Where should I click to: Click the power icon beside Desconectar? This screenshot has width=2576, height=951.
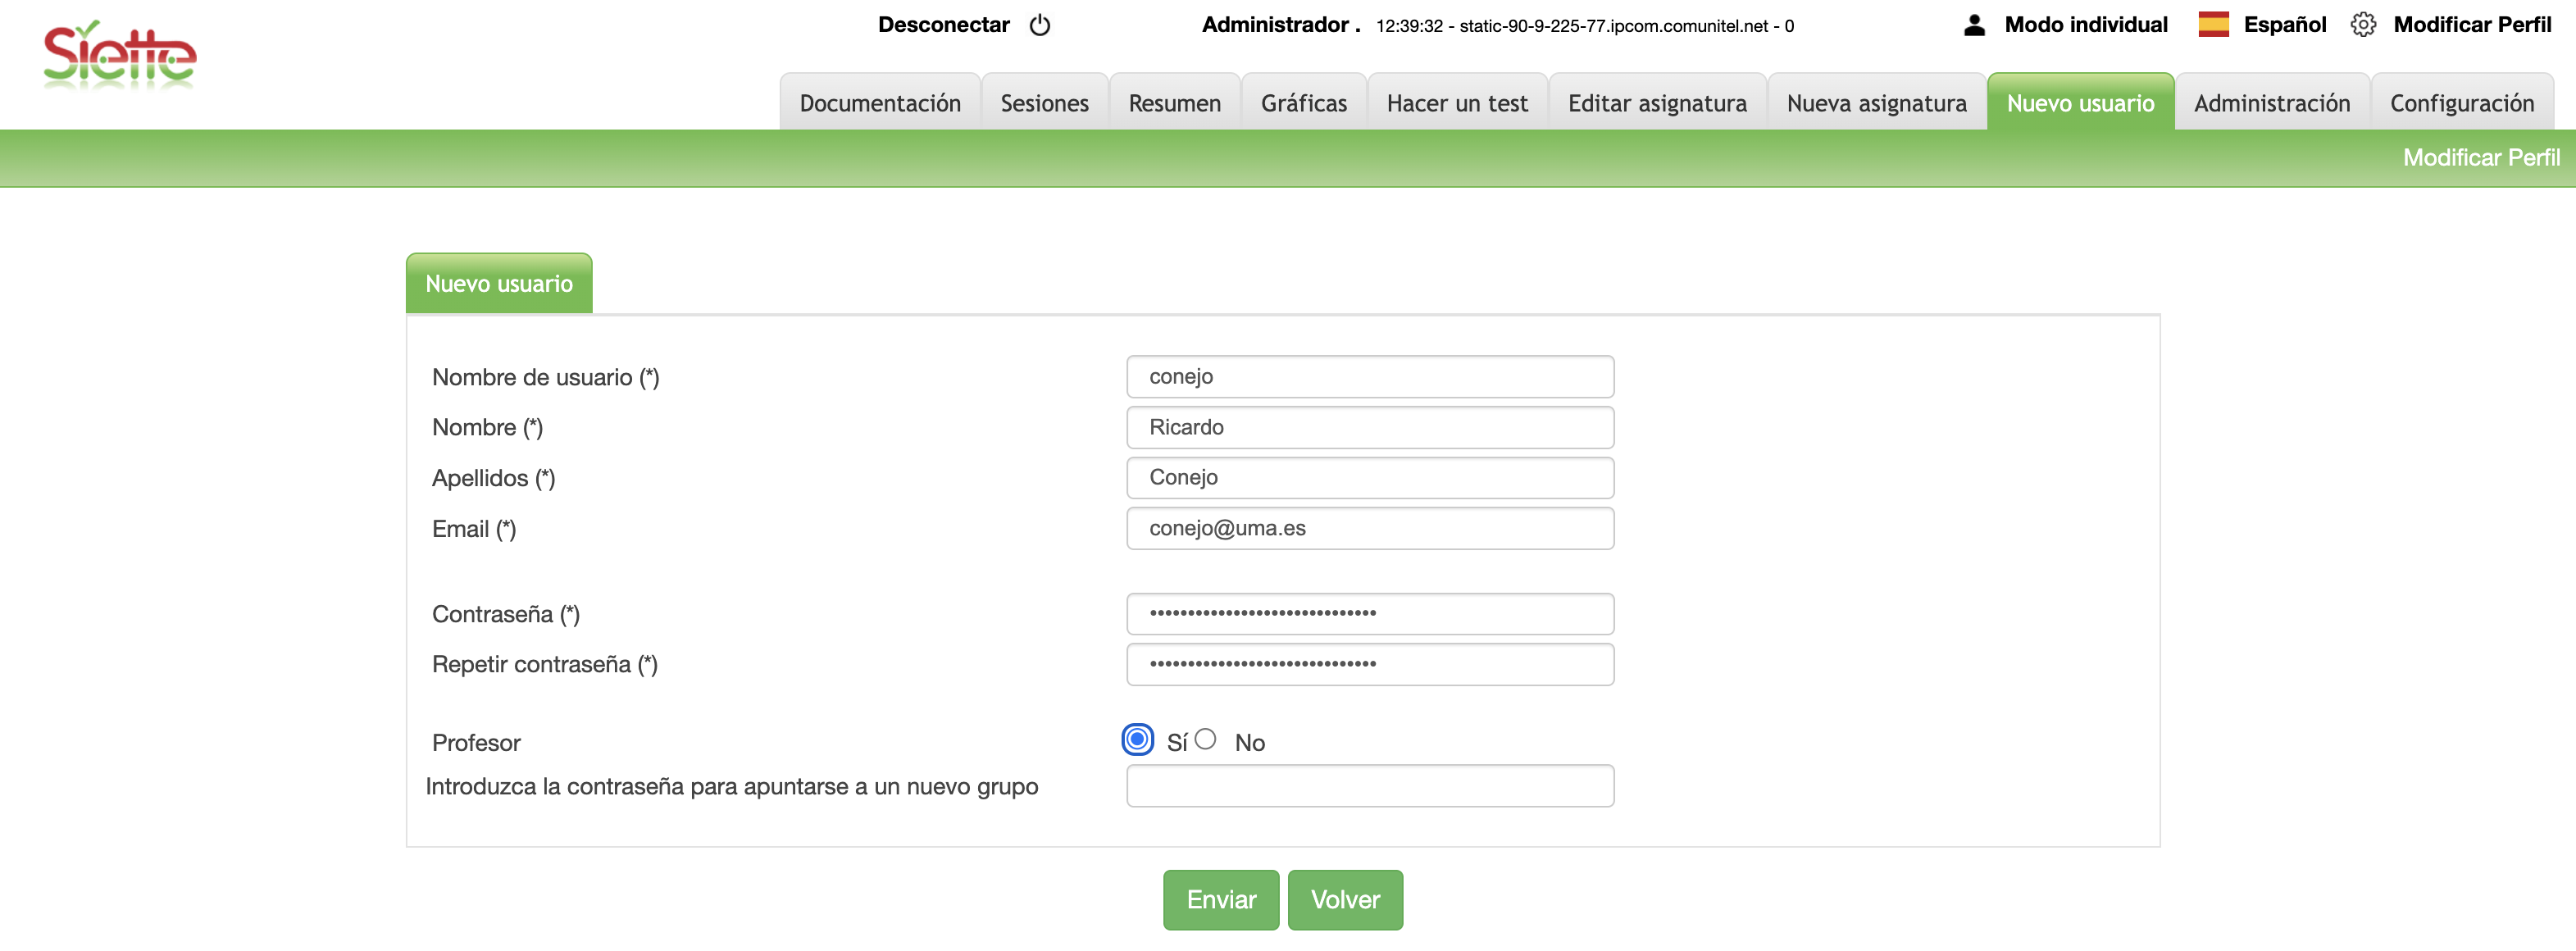coord(1040,25)
